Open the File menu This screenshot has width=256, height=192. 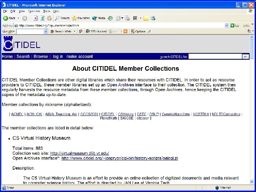(x=5, y=11)
